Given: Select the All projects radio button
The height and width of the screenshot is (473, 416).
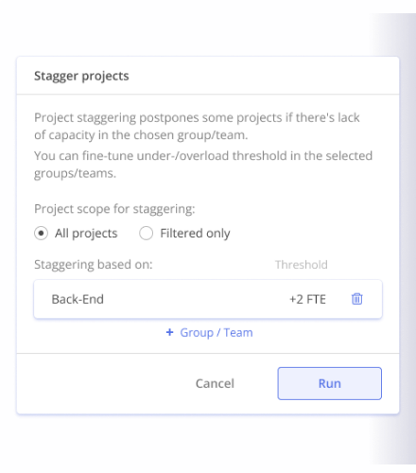Looking at the screenshot, I should point(41,234).
